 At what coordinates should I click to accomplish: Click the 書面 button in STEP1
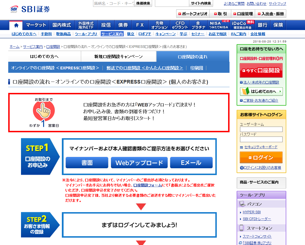[87, 163]
